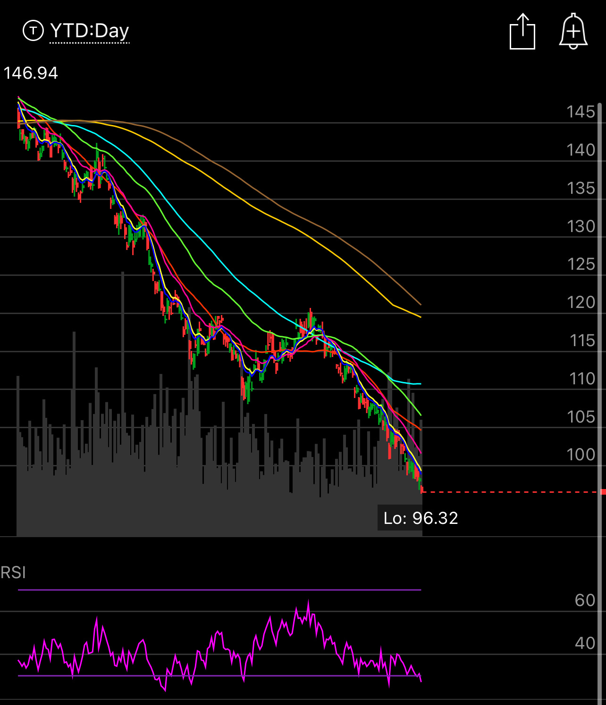The image size is (606, 705).
Task: Tap the 110 price axis label
Action: pos(582,379)
